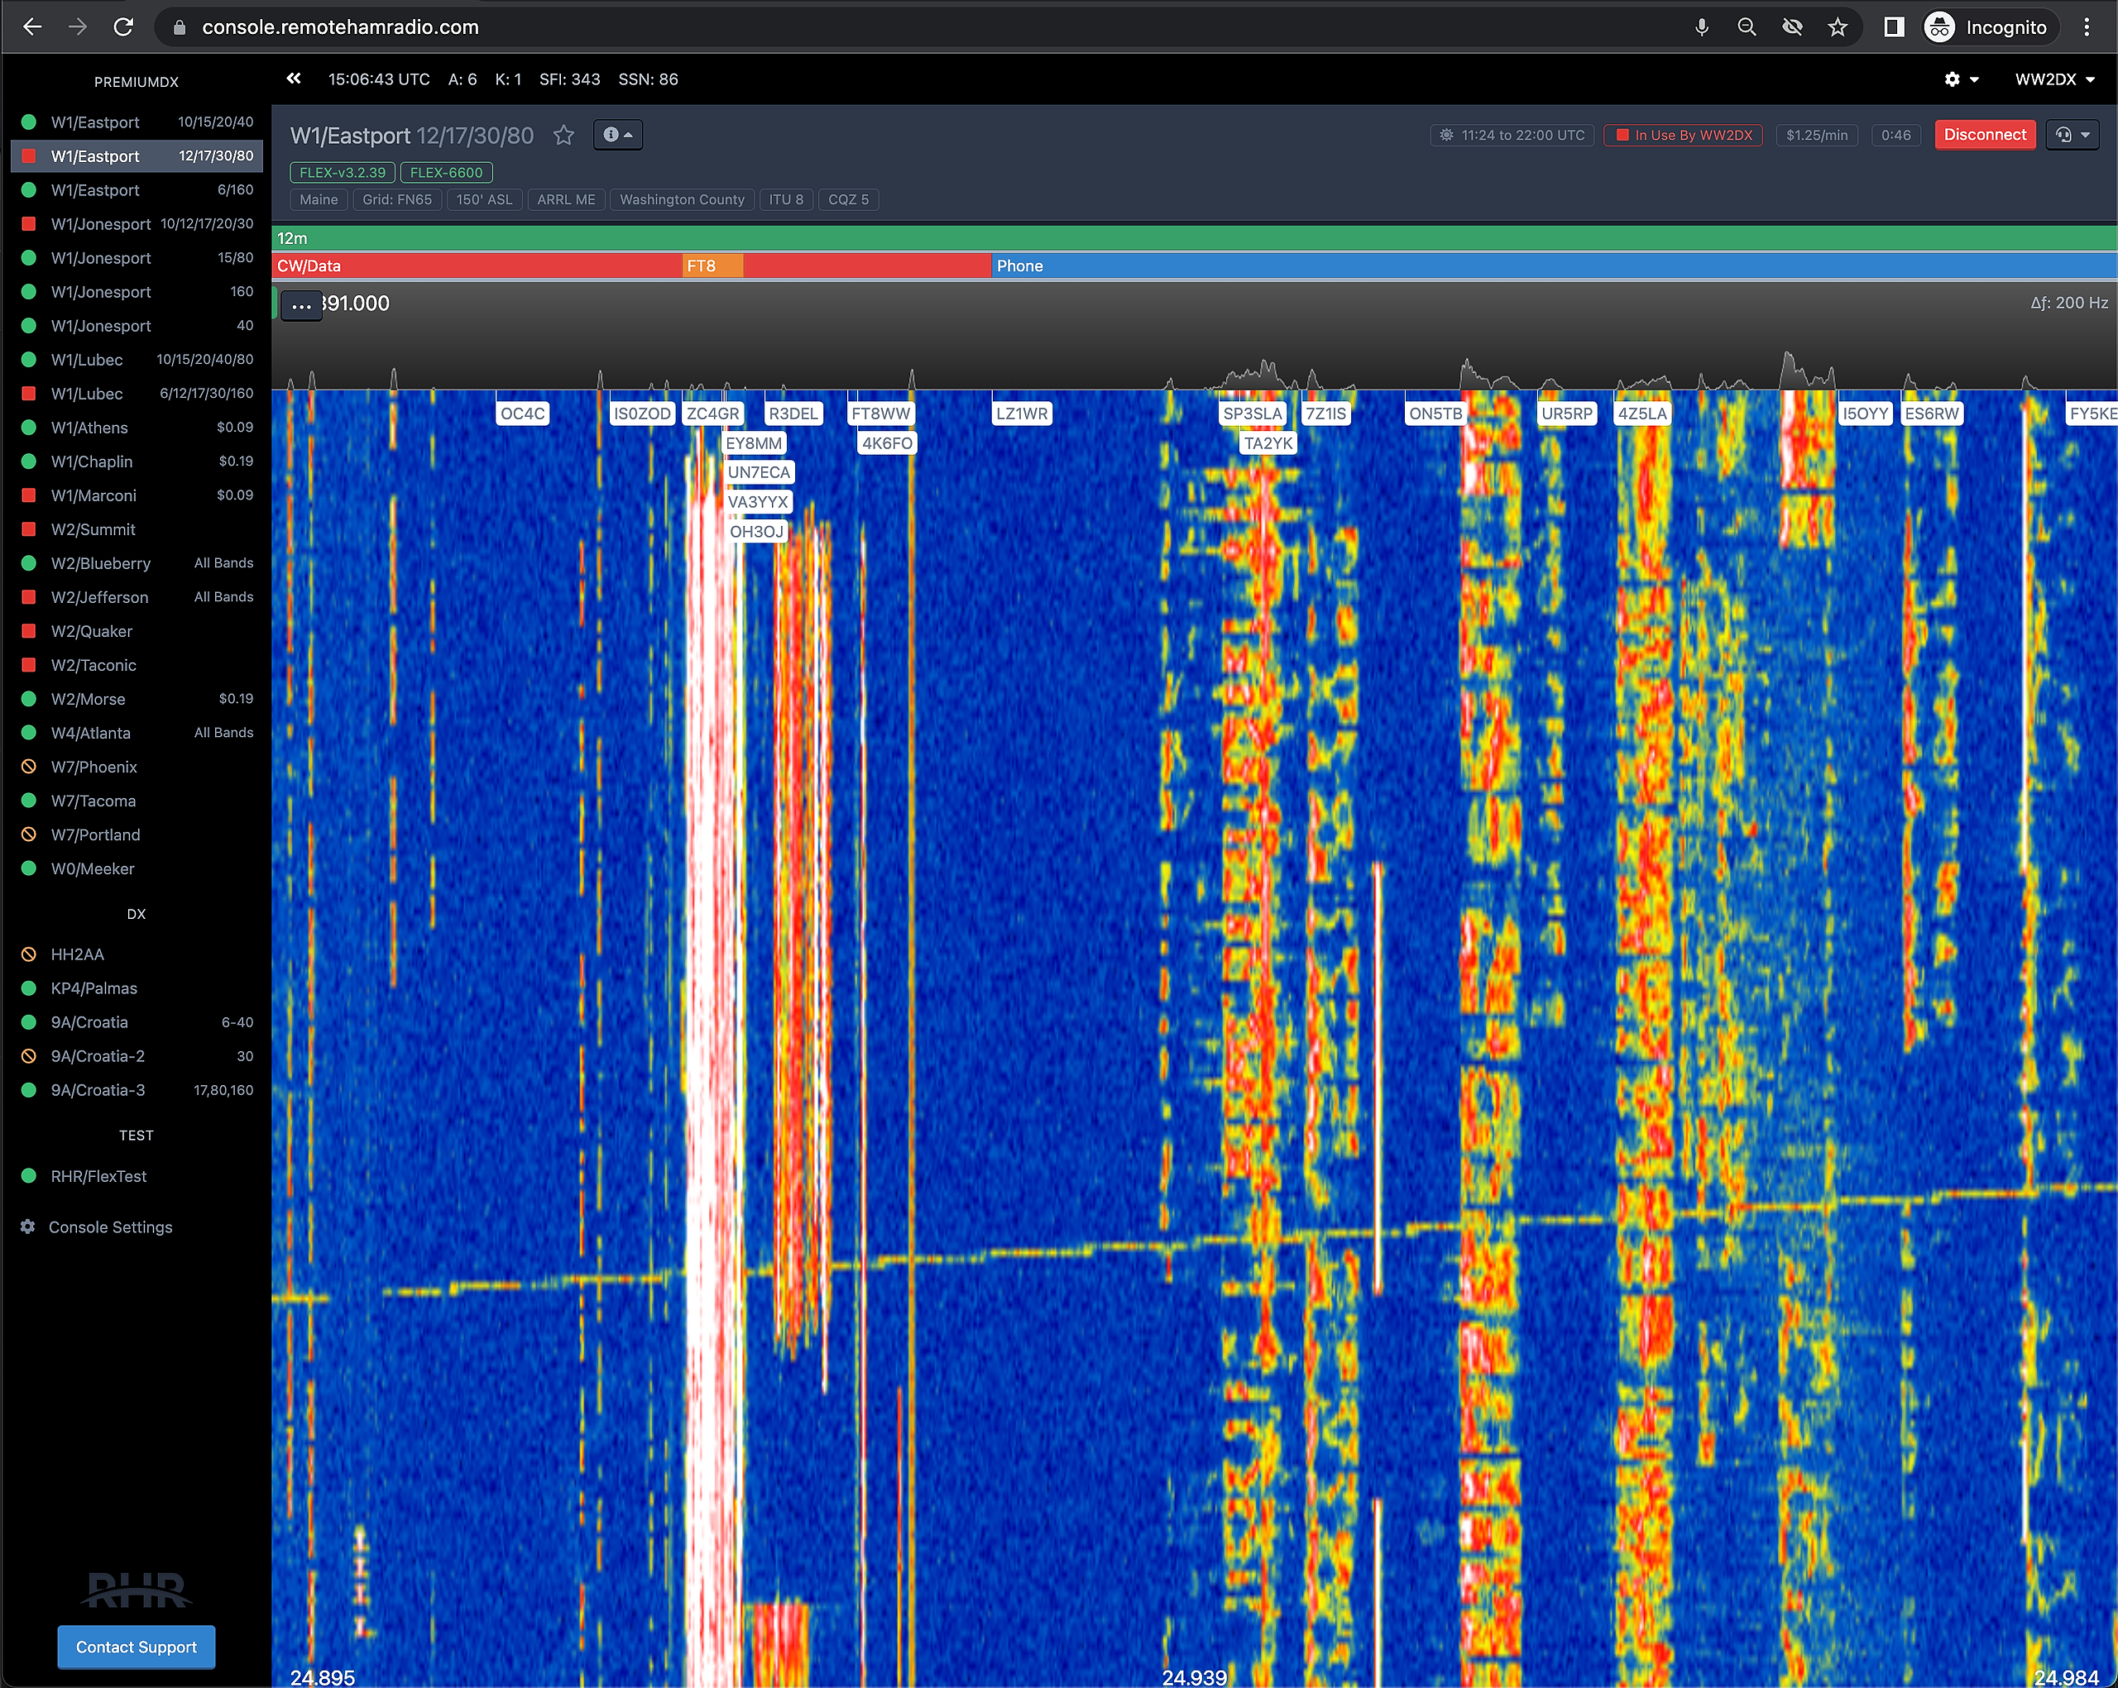Click the browser zoom magnifier icon
Image resolution: width=2118 pixels, height=1688 pixels.
click(x=1747, y=27)
